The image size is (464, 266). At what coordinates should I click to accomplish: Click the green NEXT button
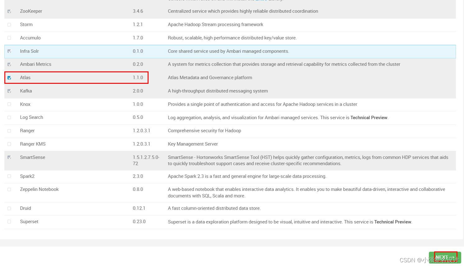pos(445,257)
